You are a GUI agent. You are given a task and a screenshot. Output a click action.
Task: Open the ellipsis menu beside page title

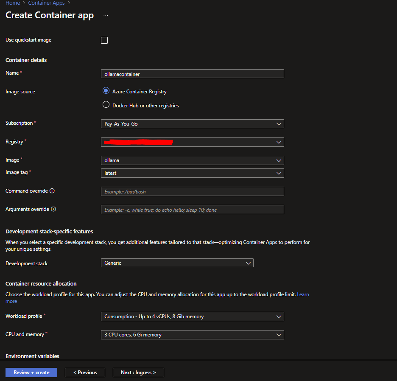106,15
